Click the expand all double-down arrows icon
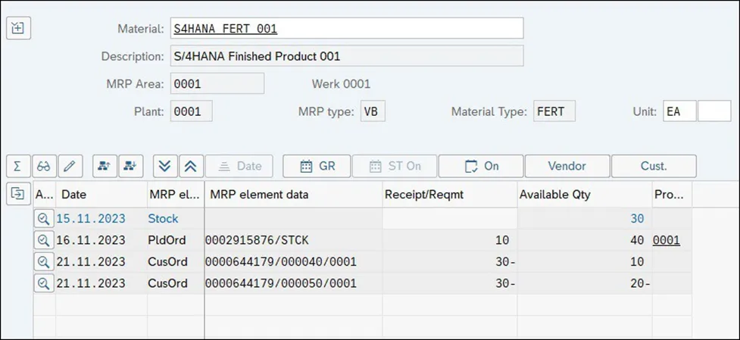The image size is (740, 340). 165,166
